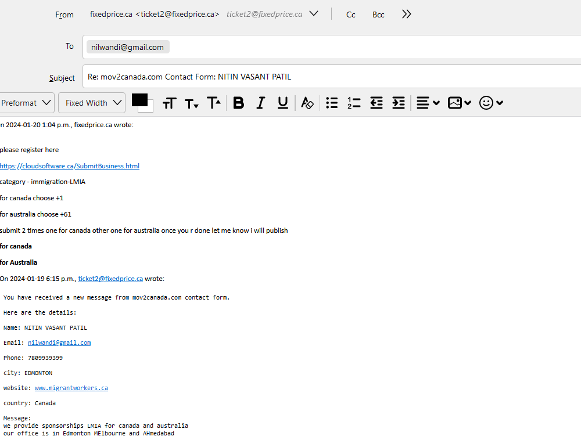This screenshot has height=436, width=581.
Task: Open the Preformat paragraph style dropdown
Action: (x=27, y=103)
